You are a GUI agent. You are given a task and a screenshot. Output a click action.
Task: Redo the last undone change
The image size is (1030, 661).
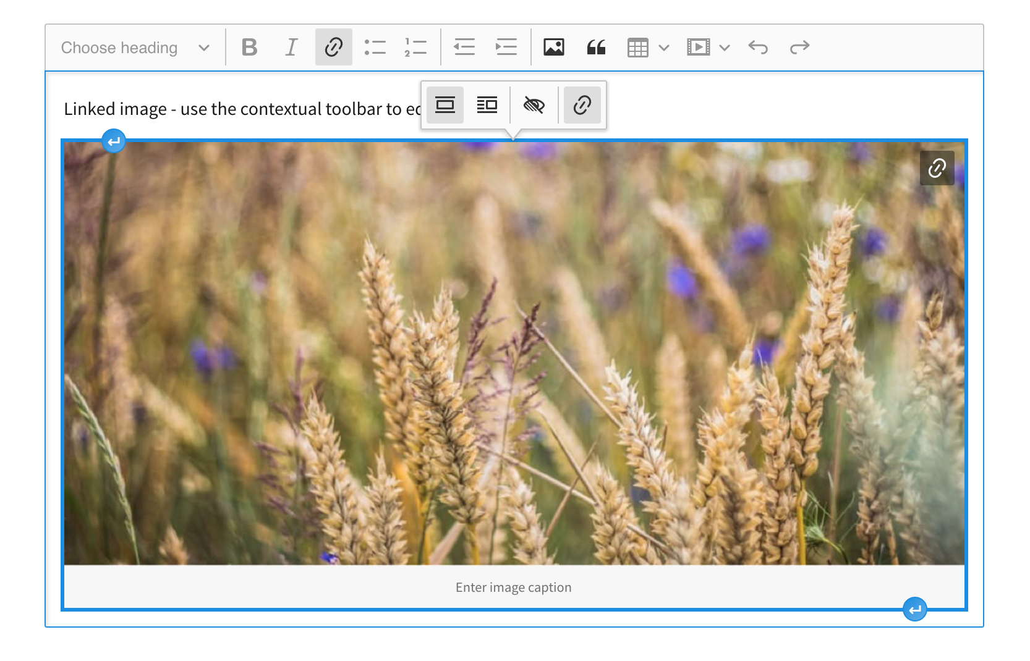pyautogui.click(x=799, y=47)
